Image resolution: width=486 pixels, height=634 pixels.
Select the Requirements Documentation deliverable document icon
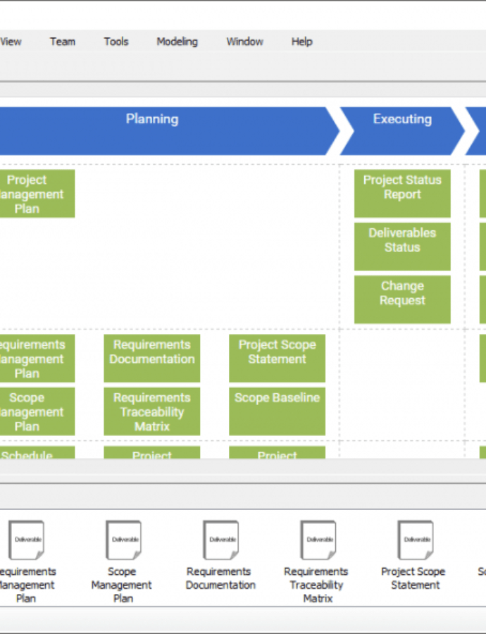point(220,540)
